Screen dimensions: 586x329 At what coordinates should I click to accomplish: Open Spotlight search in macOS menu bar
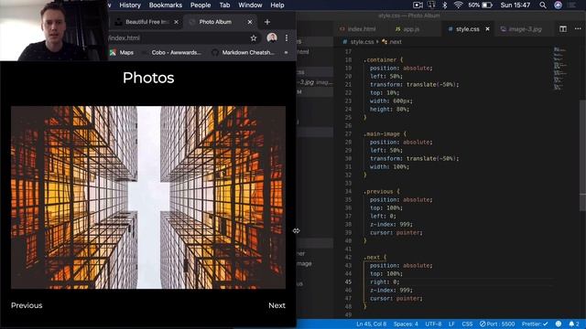pyautogui.click(x=543, y=5)
